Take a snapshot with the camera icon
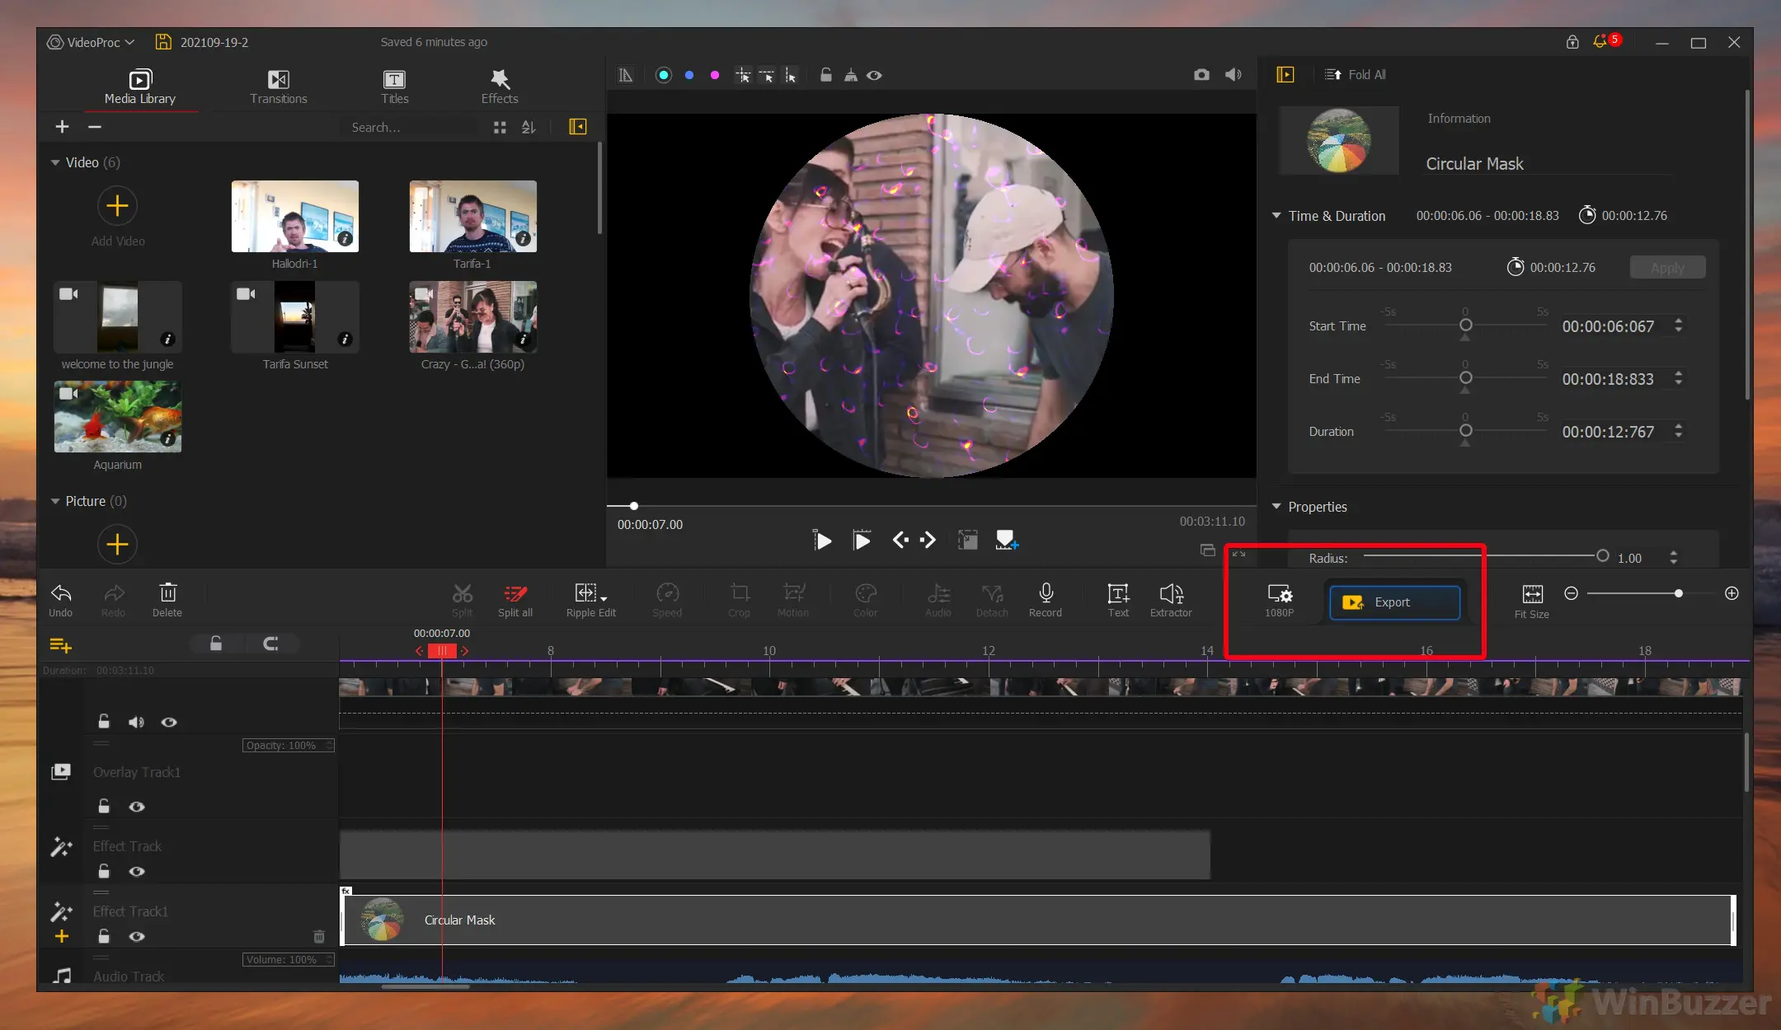1781x1030 pixels. click(1201, 75)
